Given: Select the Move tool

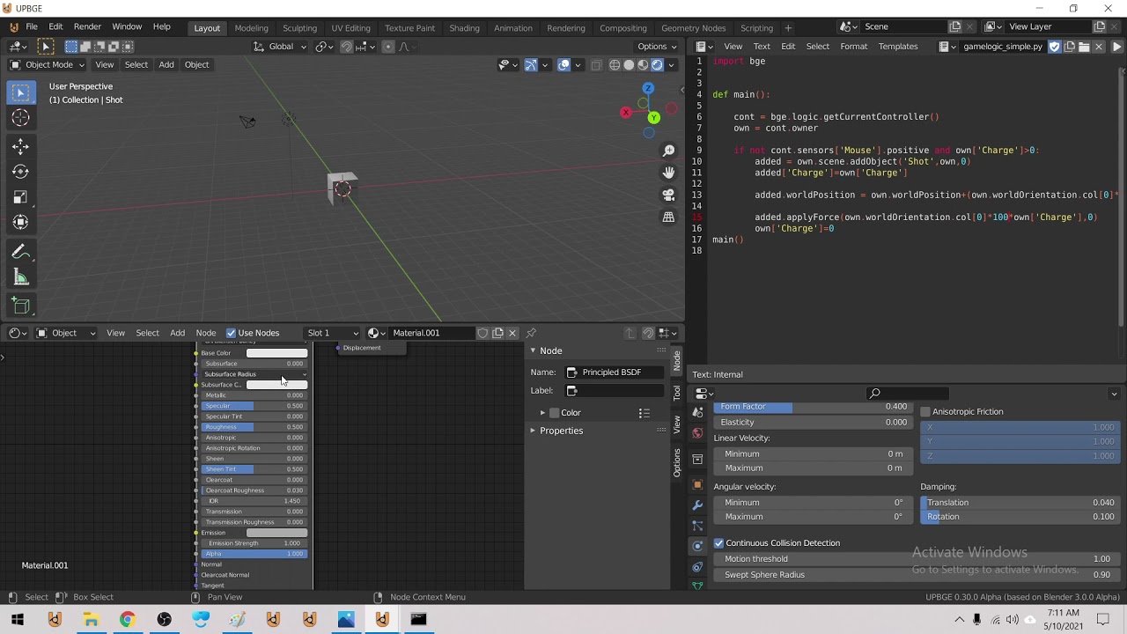Looking at the screenshot, I should (20, 146).
